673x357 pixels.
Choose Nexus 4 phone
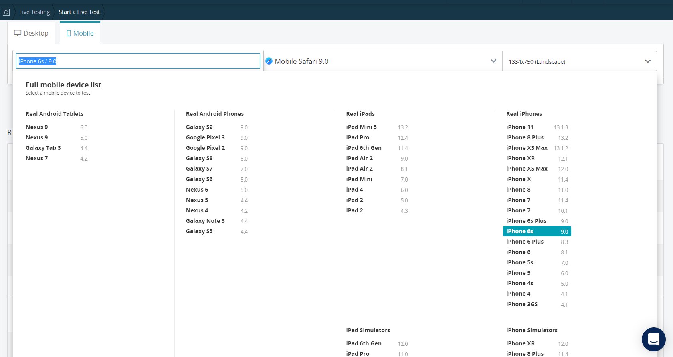(x=217, y=210)
